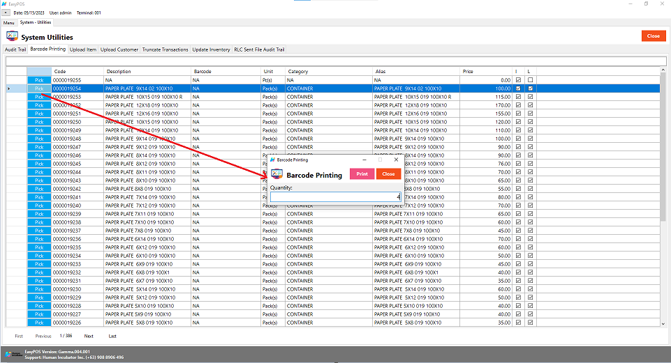Click the Close button in Barcode Printing dialog

(388, 173)
